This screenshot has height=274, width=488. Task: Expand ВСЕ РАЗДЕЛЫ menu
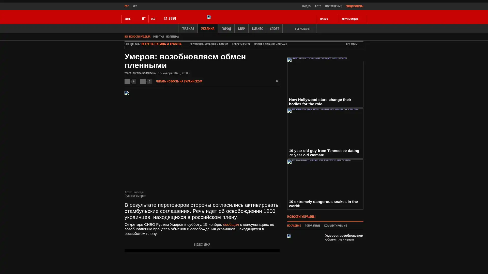pos(302,29)
